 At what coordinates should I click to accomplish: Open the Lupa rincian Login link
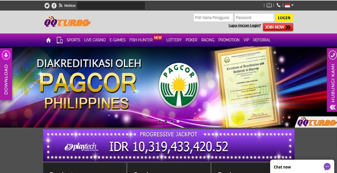pos(245,25)
